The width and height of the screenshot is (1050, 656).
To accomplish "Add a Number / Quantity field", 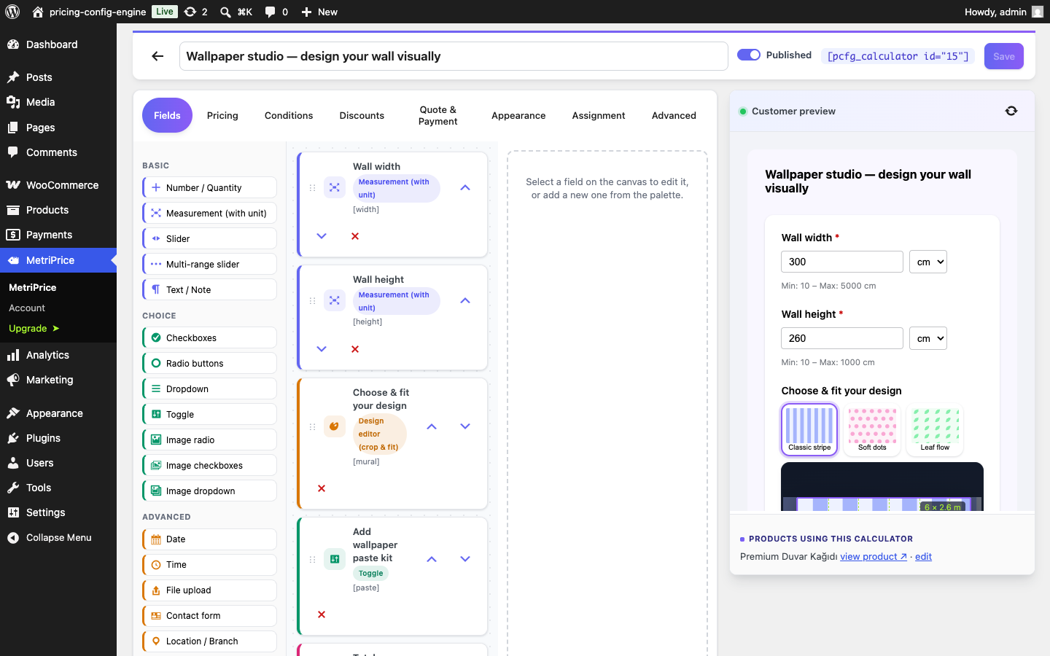I will pyautogui.click(x=210, y=187).
